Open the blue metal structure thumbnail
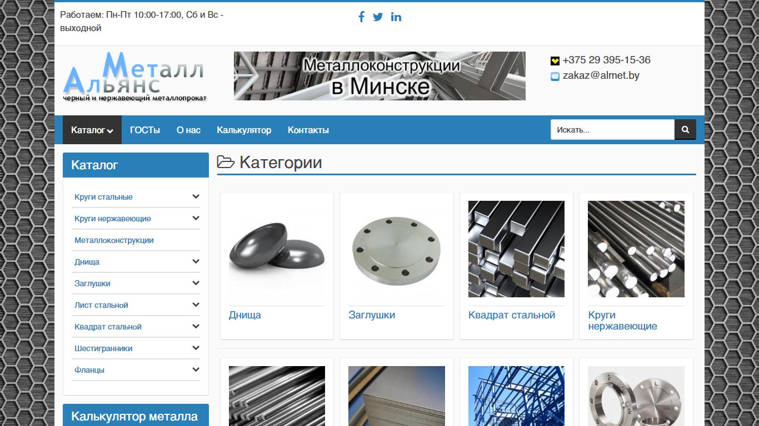Screen dimensions: 759x426 516,396
